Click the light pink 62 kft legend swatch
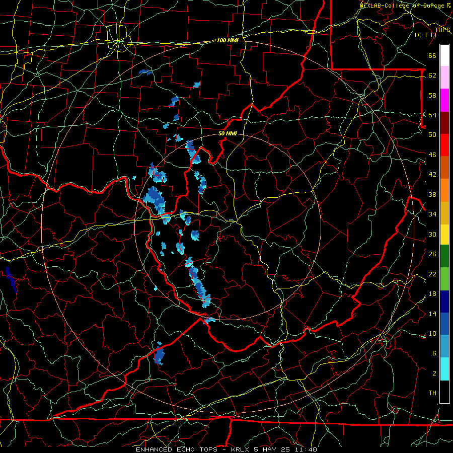453x453 pixels. tap(444, 78)
